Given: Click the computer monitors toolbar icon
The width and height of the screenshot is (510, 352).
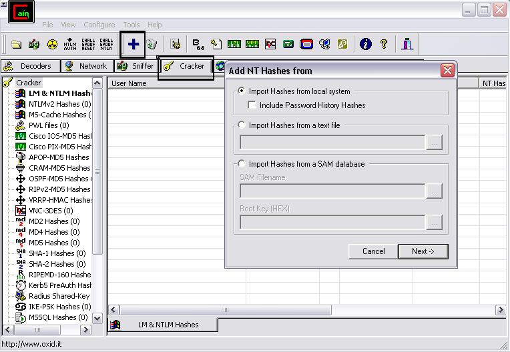Looking at the screenshot, I should (x=324, y=44).
